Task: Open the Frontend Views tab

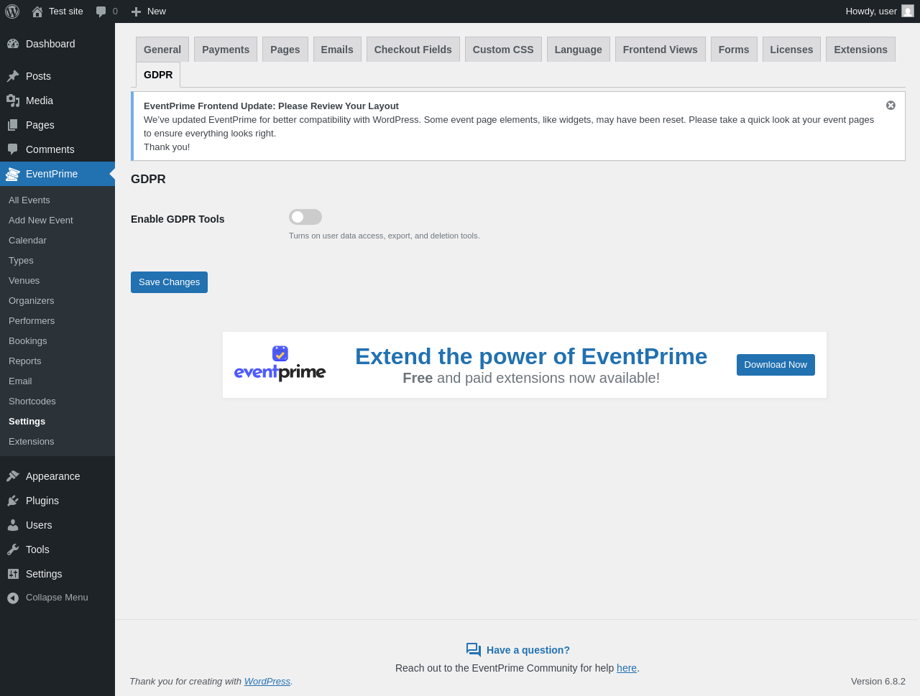Action: pos(661,50)
